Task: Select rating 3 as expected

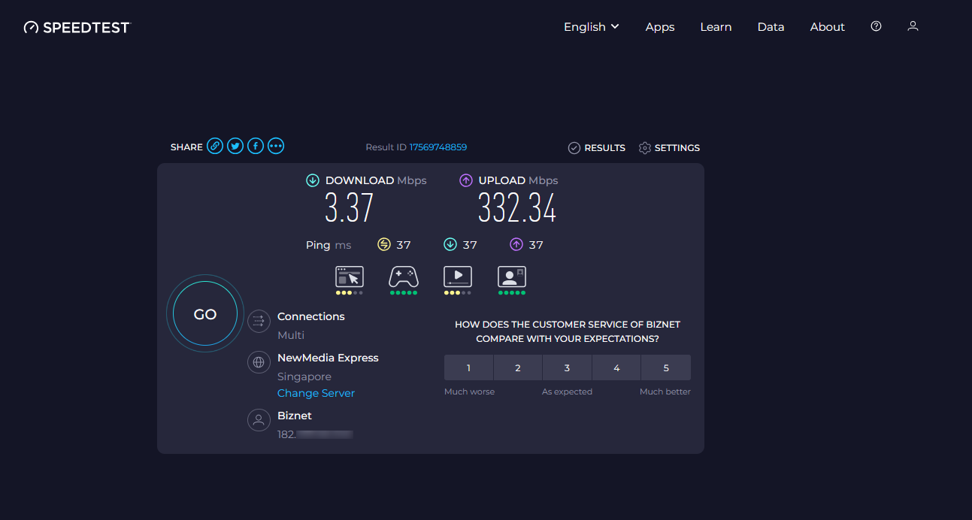Action: pos(567,368)
